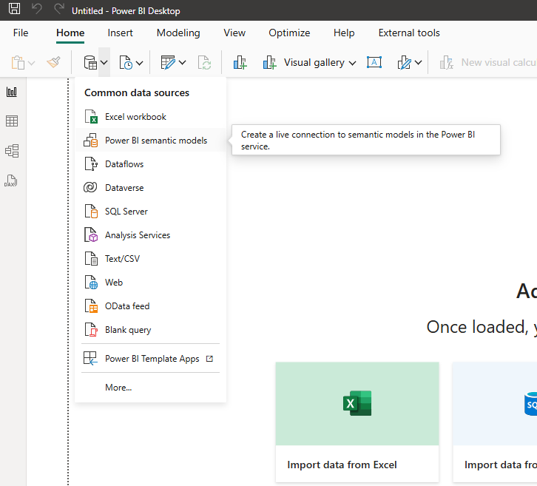Open the Visual gallery dropdown

click(310, 63)
